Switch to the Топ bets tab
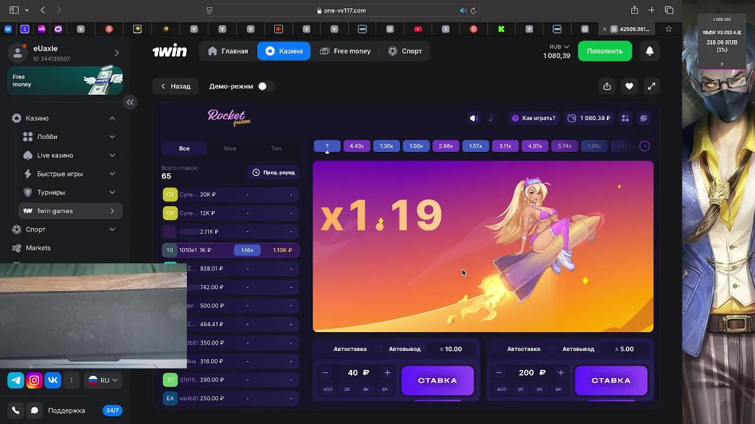 point(276,148)
